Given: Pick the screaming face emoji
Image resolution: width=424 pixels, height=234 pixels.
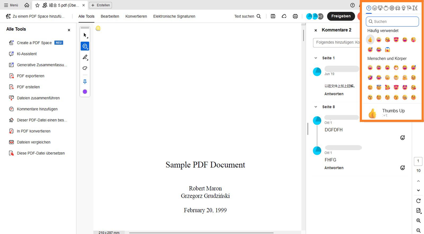Looking at the screenshot, I should coord(387,49).
